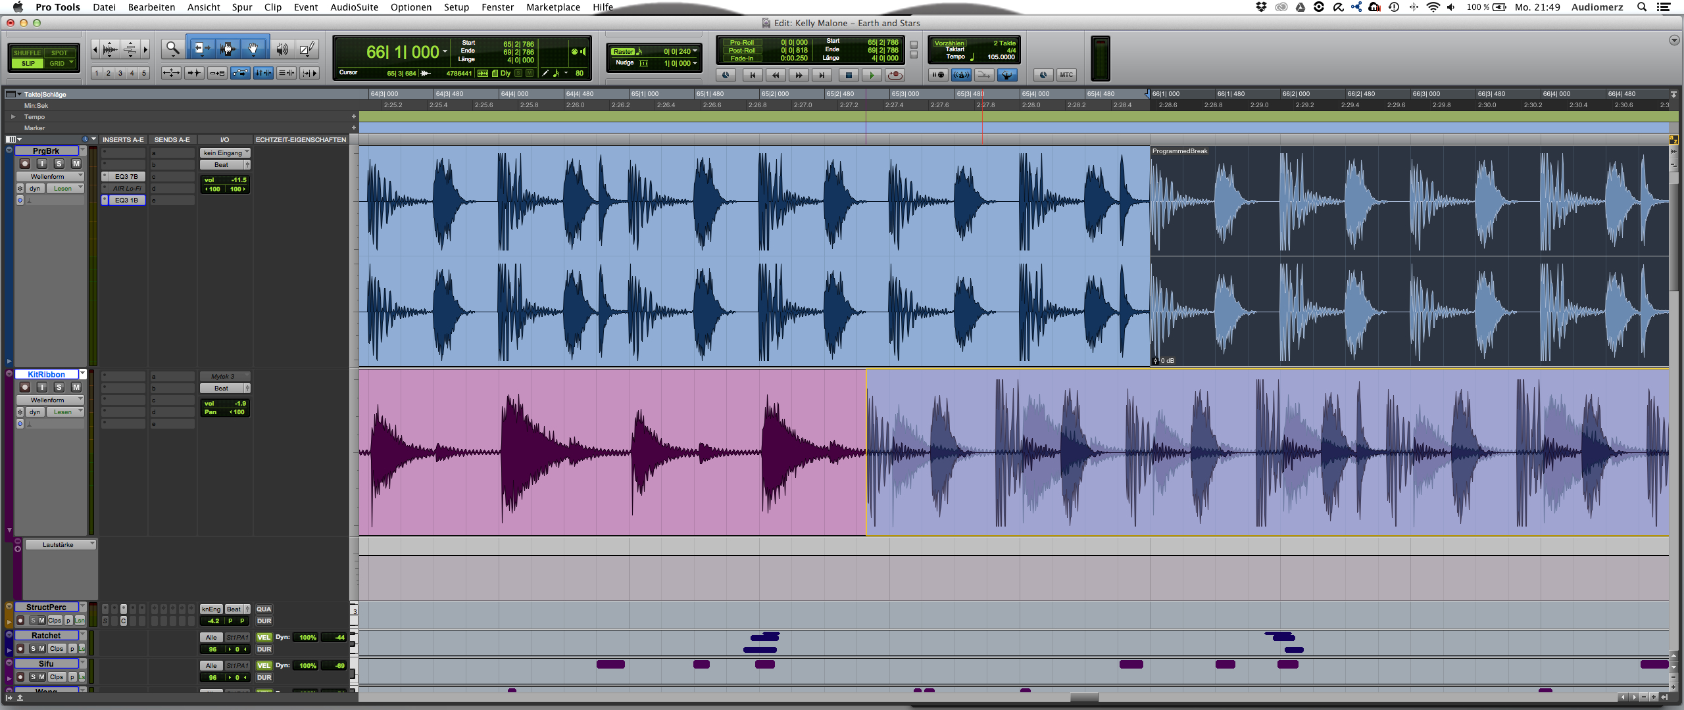Viewport: 1684px width, 710px height.
Task: Click the MTC button
Action: (x=1066, y=75)
